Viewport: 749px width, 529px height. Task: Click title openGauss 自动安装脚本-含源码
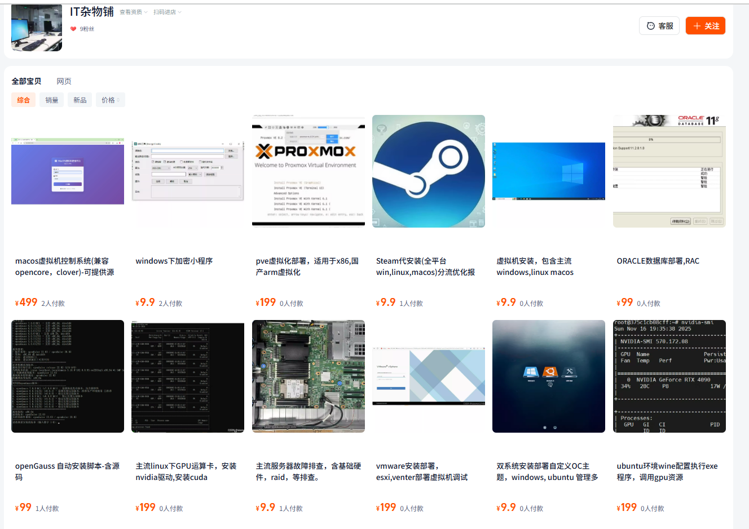click(x=68, y=472)
